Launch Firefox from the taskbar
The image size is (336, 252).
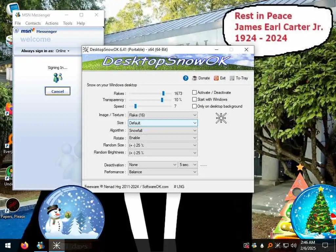click(x=25, y=245)
